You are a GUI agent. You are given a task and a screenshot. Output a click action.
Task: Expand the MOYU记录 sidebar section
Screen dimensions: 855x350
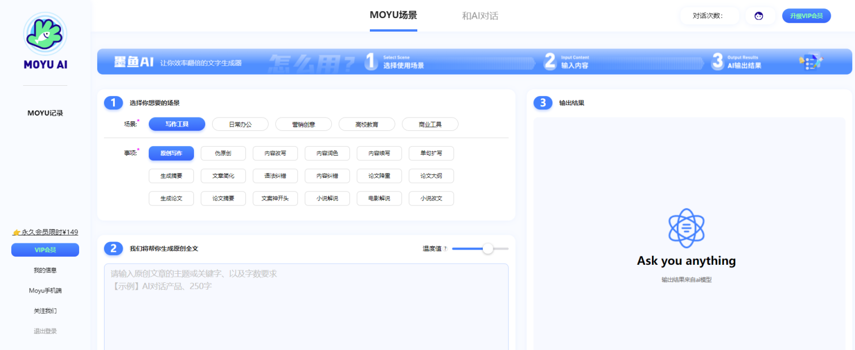pos(44,112)
